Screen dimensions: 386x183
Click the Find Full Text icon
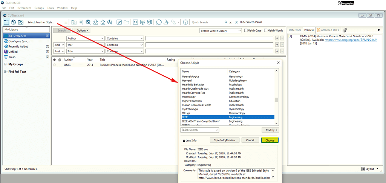pos(110,22)
